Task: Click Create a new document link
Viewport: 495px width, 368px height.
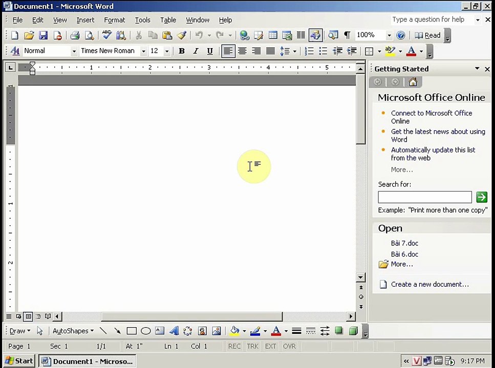Action: pyautogui.click(x=429, y=284)
